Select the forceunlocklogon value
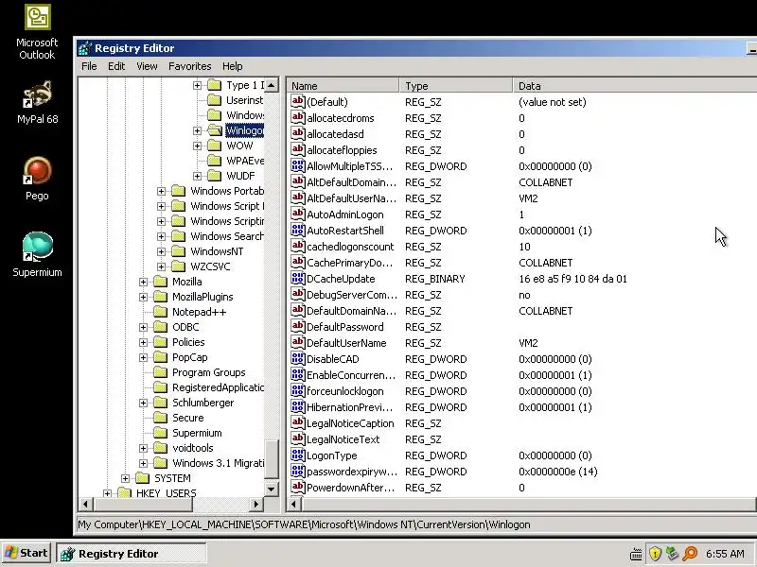Viewport: 757px width, 567px height. pyautogui.click(x=345, y=391)
